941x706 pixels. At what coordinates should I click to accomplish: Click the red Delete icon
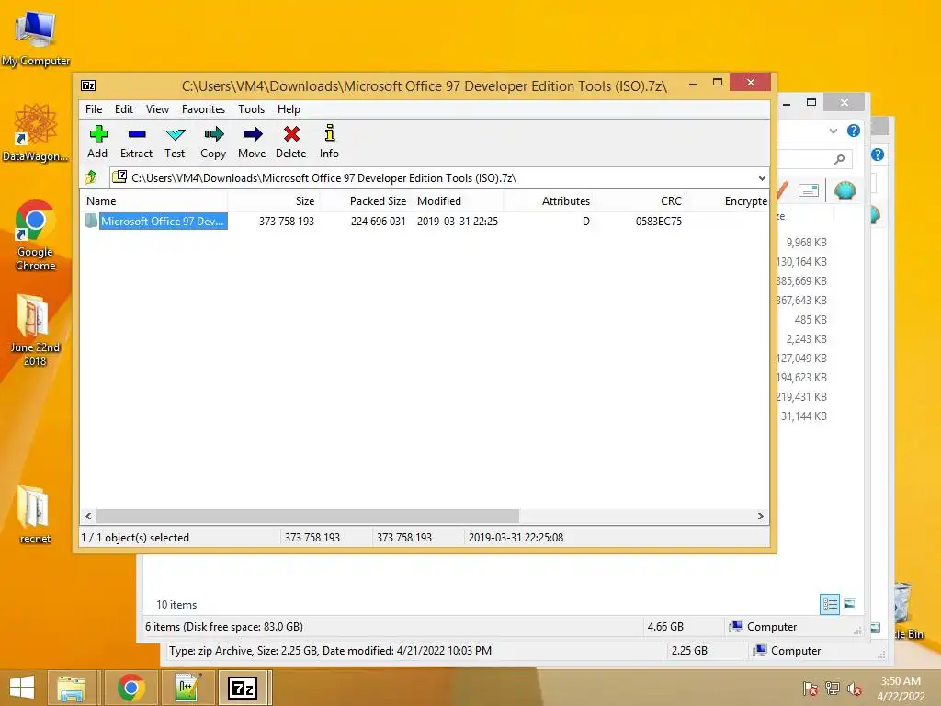pyautogui.click(x=291, y=142)
